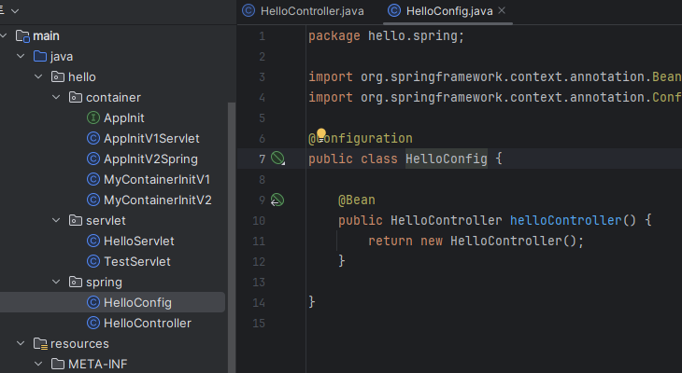Click the class icon beside HelloConfig in tree
This screenshot has width=682, height=373.
tap(93, 302)
